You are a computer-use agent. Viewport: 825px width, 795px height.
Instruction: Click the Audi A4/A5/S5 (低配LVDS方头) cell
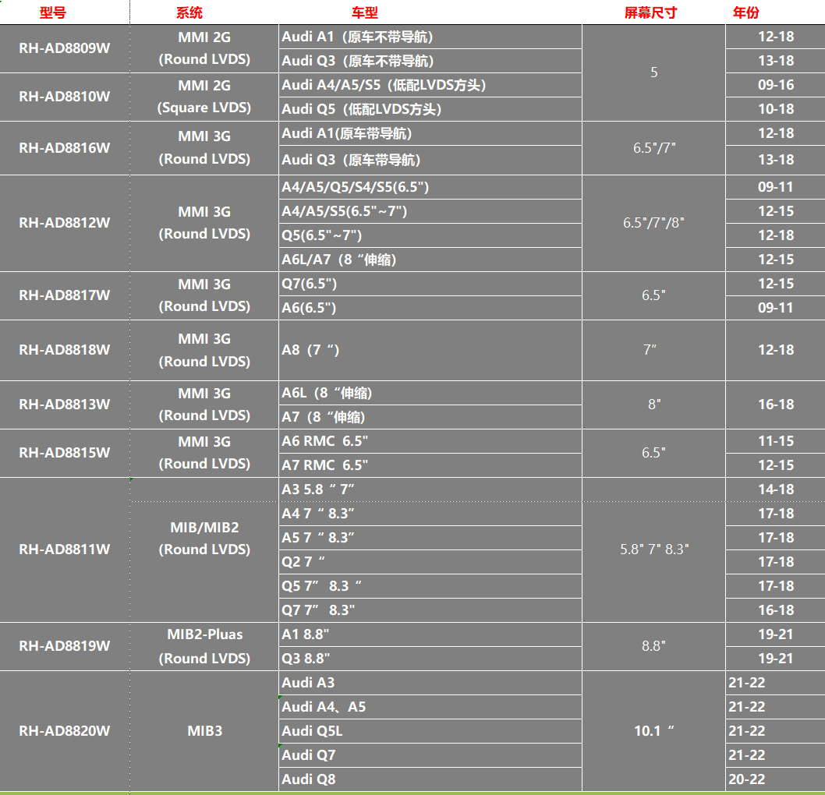(430, 85)
